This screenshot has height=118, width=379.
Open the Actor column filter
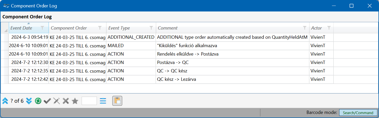tap(329, 28)
